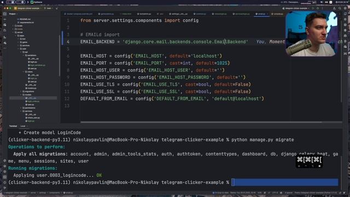This screenshot has width=350, height=197.
Task: Expand the migrations folder
Action: (x=21, y=91)
